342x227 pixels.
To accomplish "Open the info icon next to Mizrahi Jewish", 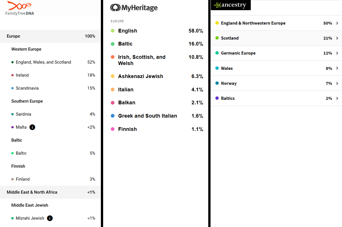I will point(50,218).
